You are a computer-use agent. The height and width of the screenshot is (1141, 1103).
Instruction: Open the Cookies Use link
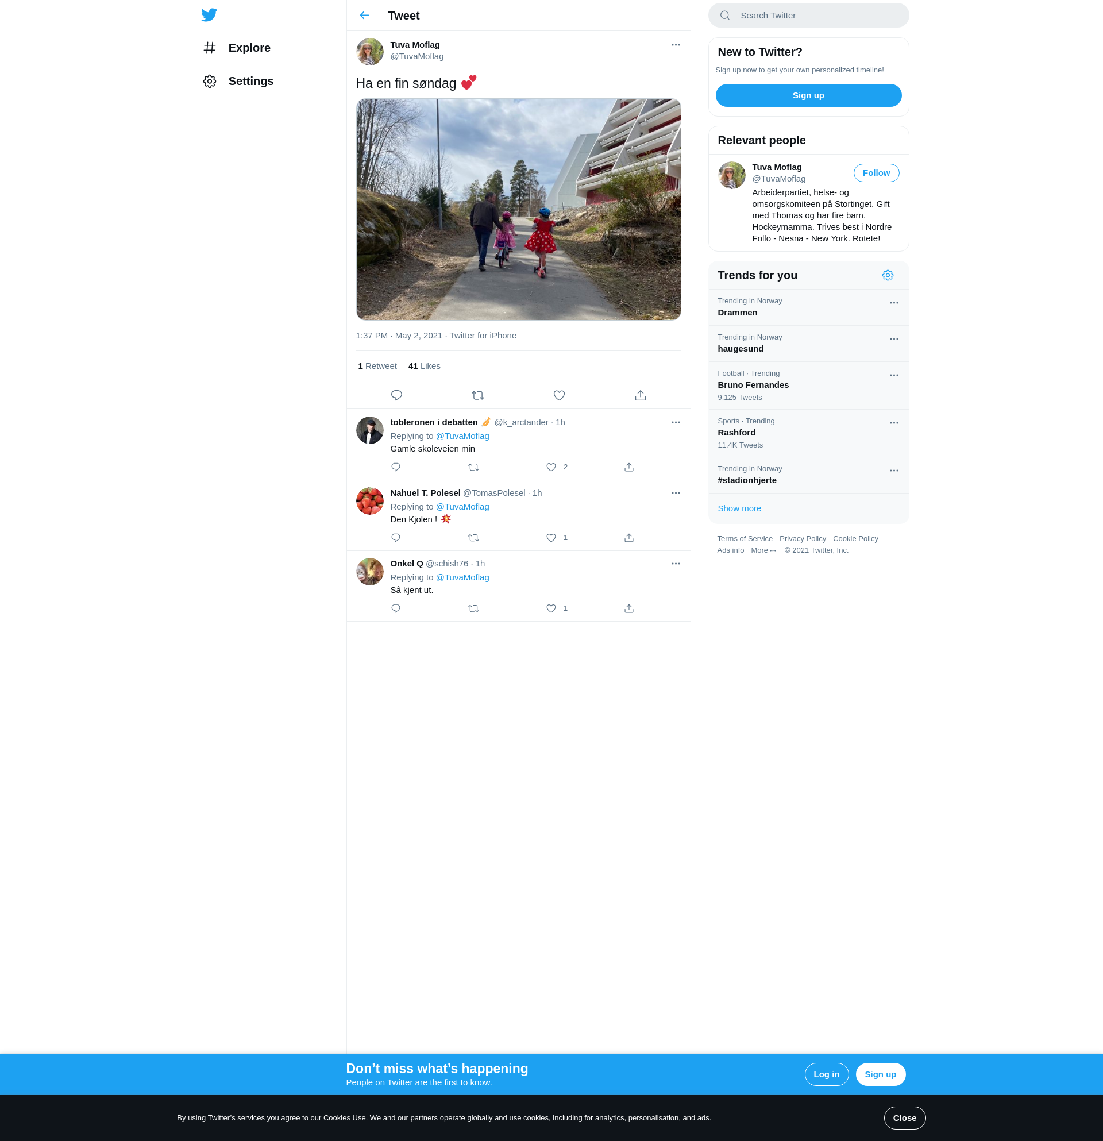click(344, 1117)
